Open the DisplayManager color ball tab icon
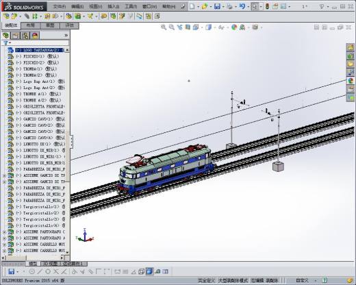 coord(35,36)
